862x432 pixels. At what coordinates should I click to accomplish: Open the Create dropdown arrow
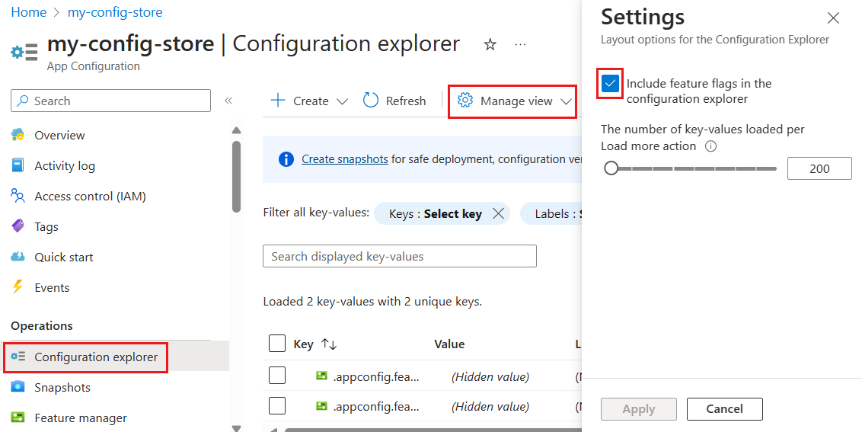pyautogui.click(x=342, y=101)
